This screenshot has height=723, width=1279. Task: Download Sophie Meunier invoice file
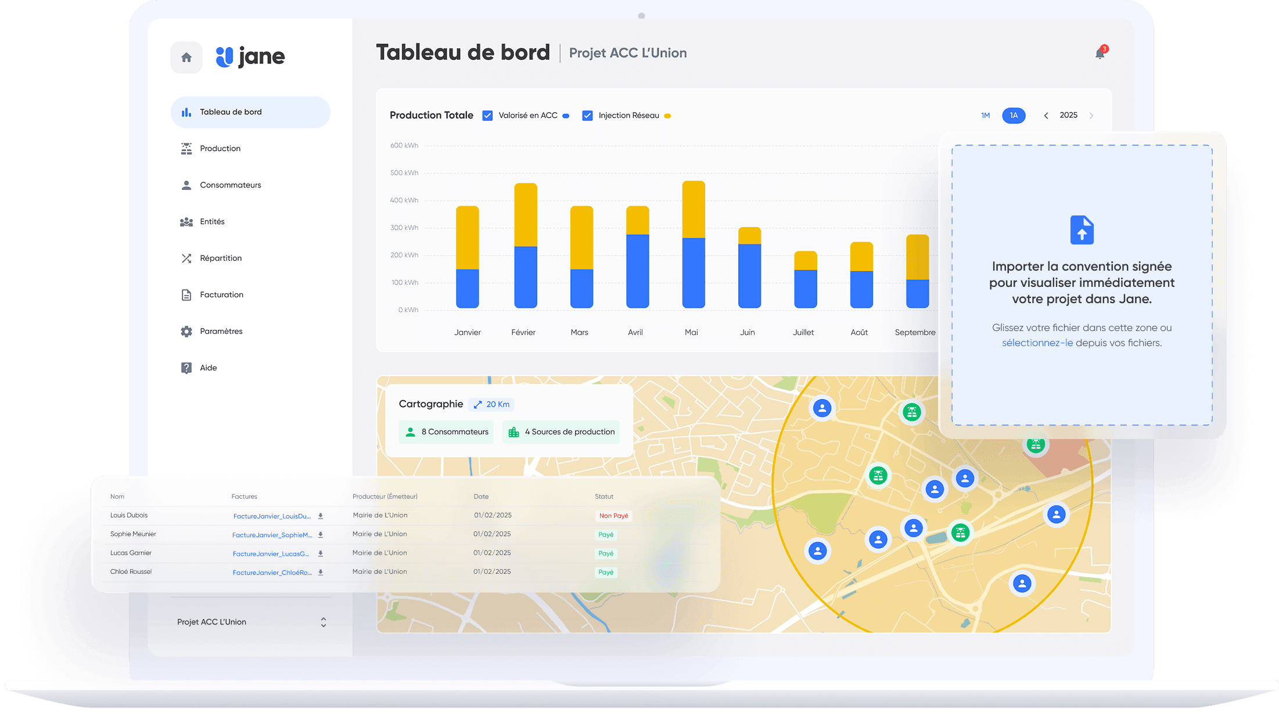click(x=320, y=535)
